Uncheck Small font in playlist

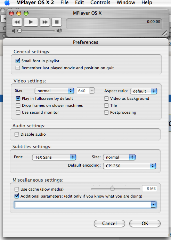point(18,61)
